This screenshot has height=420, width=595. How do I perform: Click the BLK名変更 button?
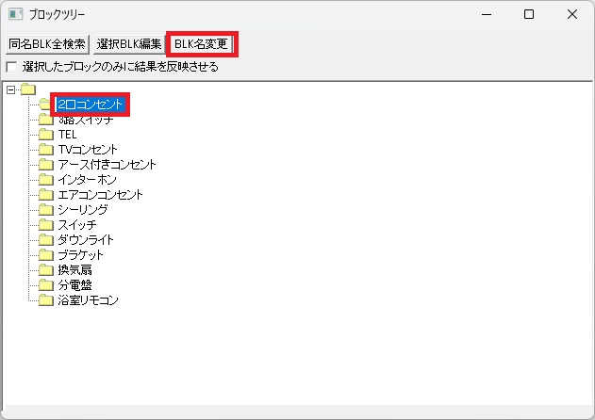coord(201,43)
